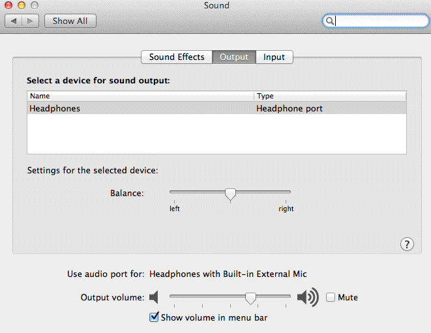Click the Output volume slider knob
Viewport: 431px width, 333px height.
point(250,298)
